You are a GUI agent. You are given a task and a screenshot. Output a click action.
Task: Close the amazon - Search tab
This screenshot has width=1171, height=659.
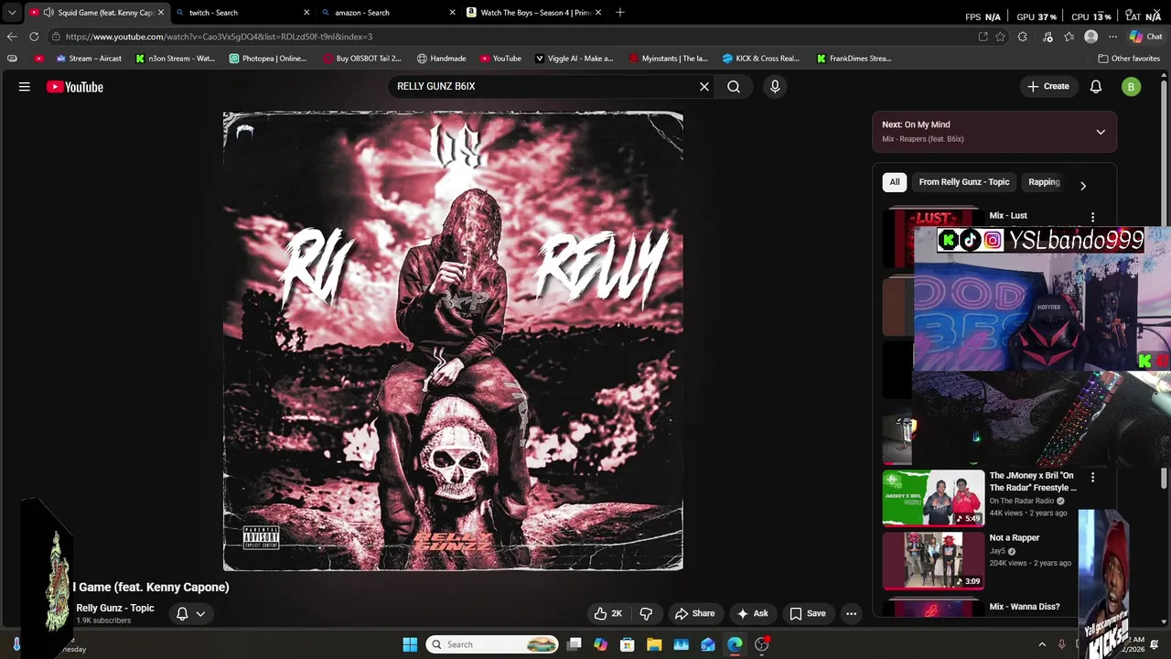[x=452, y=13]
